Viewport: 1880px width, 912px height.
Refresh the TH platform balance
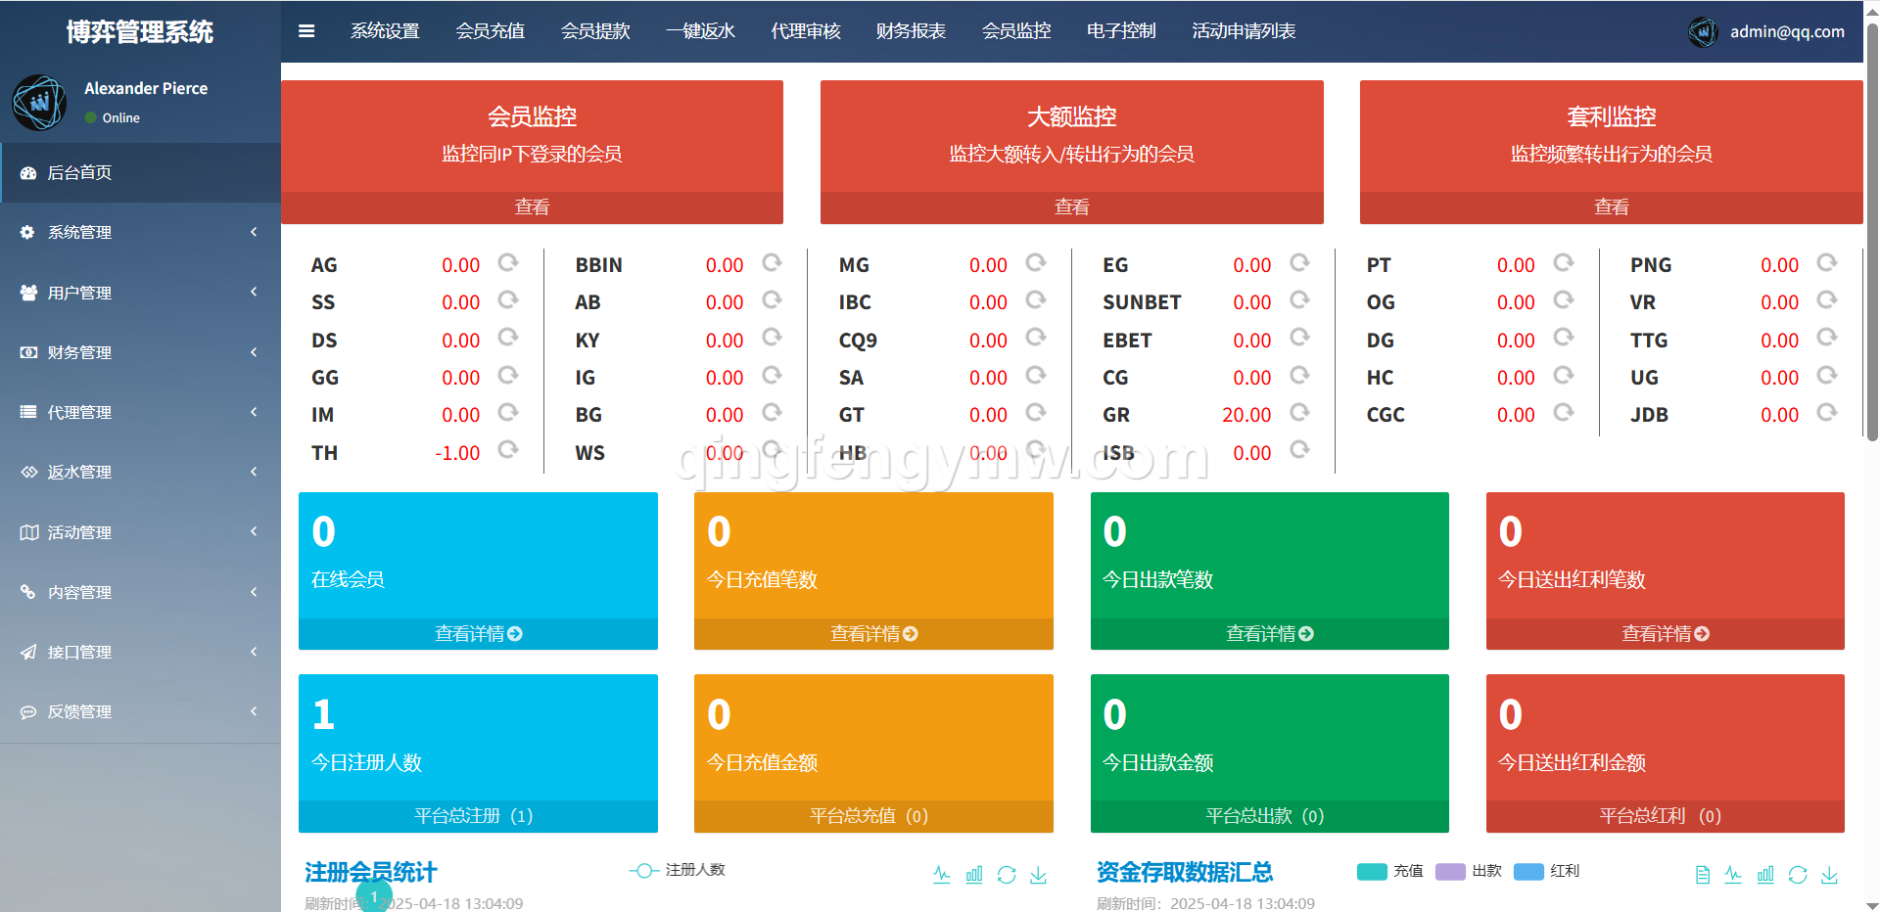point(507,450)
